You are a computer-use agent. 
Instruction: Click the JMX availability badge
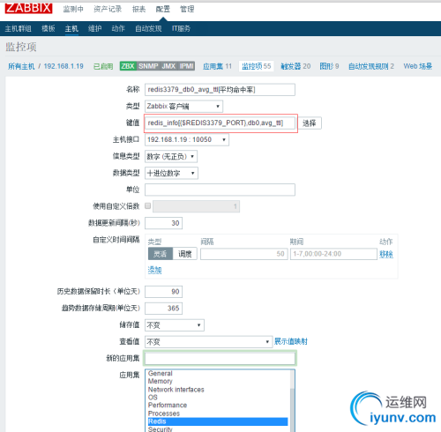click(168, 66)
